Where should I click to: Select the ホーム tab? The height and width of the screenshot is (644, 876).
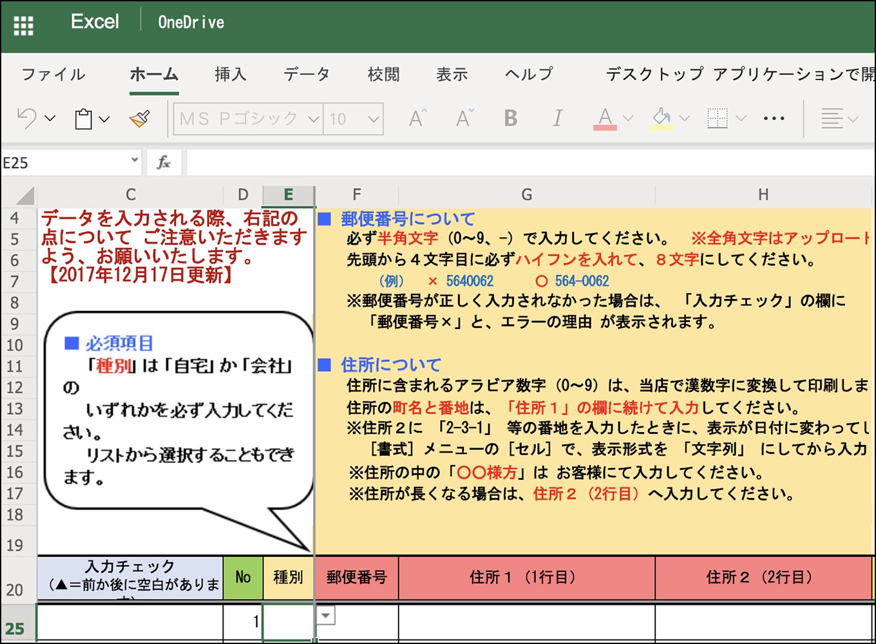click(x=154, y=75)
